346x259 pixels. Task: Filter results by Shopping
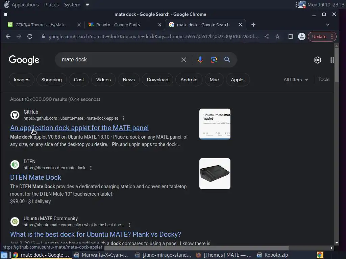click(51, 80)
